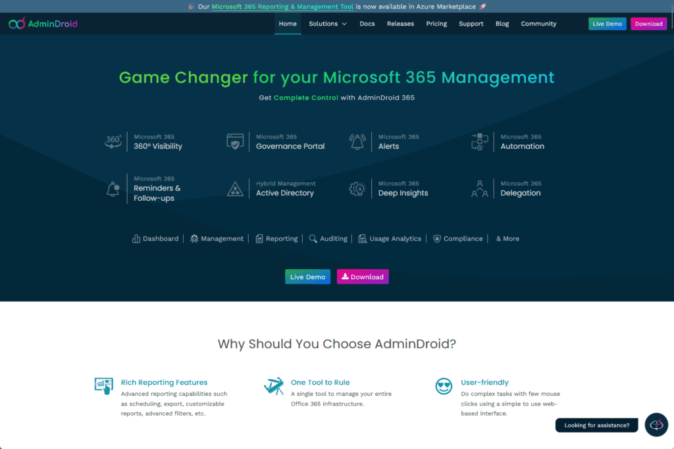
Task: Click the Management gear icon
Action: (x=194, y=239)
